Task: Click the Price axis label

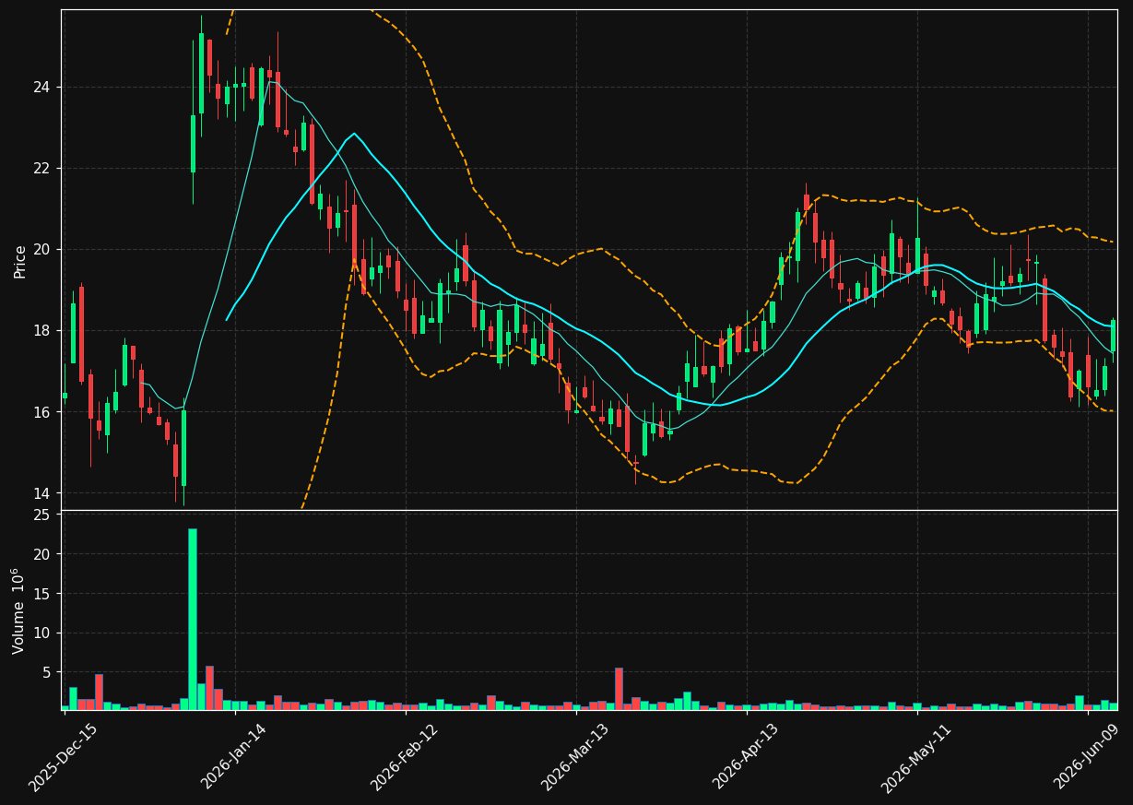Action: point(19,261)
